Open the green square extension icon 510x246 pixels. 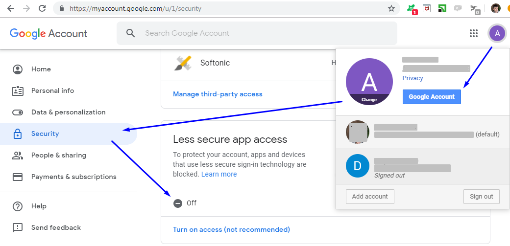(x=442, y=8)
